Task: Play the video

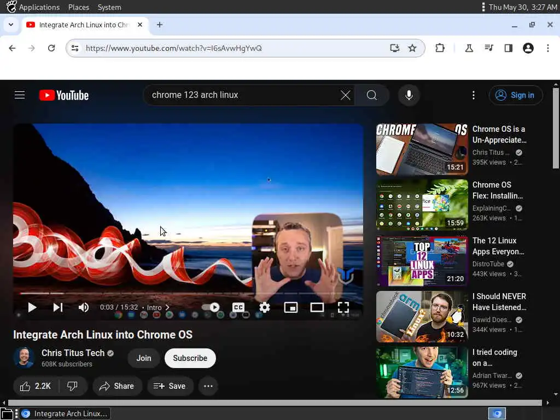Action: 32,307
